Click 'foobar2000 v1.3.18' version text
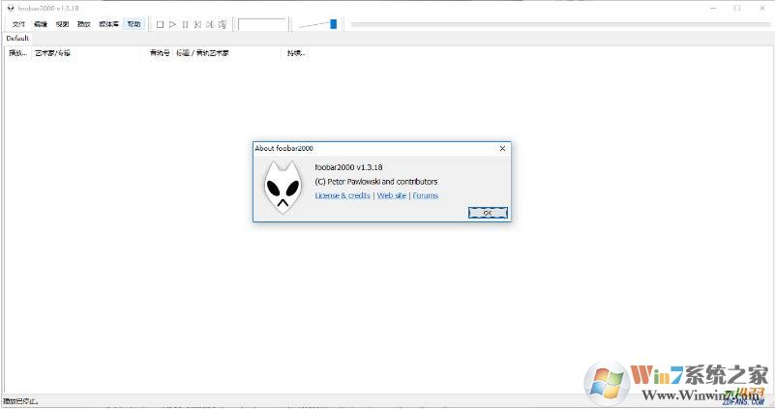This screenshot has height=409, width=775. [x=348, y=167]
